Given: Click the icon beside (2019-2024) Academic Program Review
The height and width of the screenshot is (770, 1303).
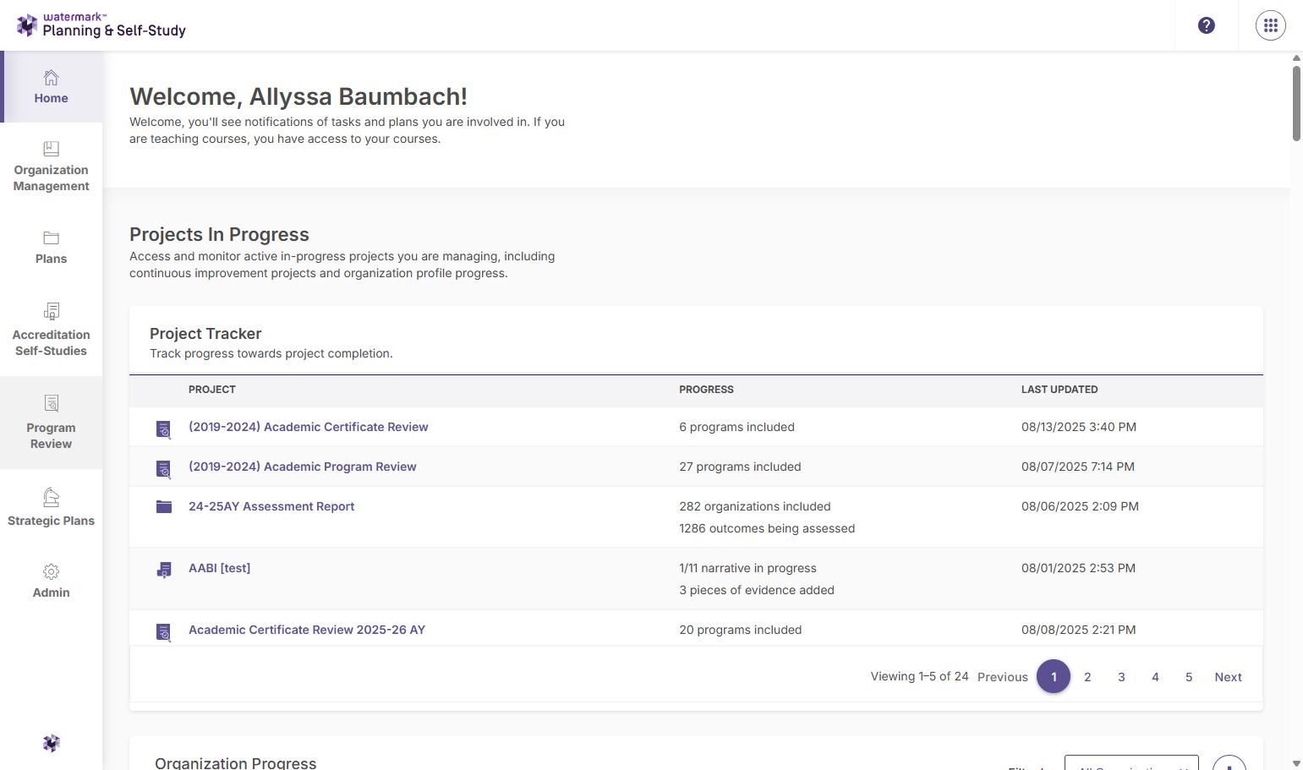Looking at the screenshot, I should coord(164,469).
